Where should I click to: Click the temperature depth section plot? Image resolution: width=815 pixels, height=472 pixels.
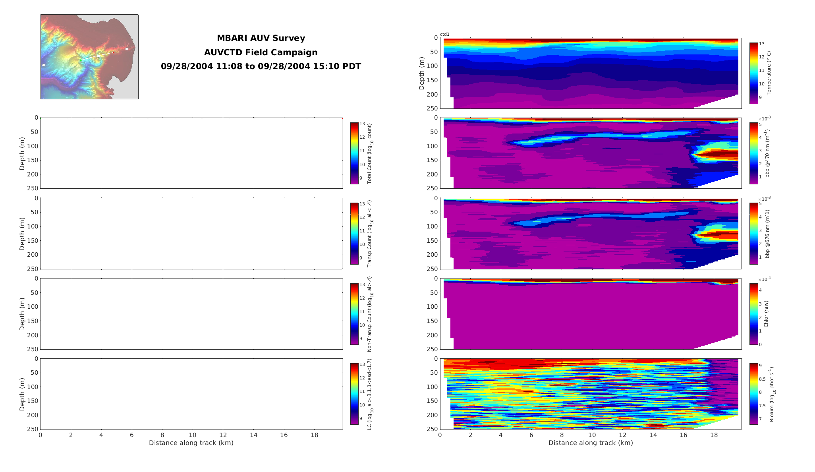point(591,73)
